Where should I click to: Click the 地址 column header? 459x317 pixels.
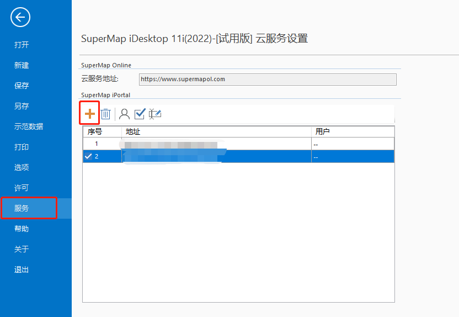point(216,132)
